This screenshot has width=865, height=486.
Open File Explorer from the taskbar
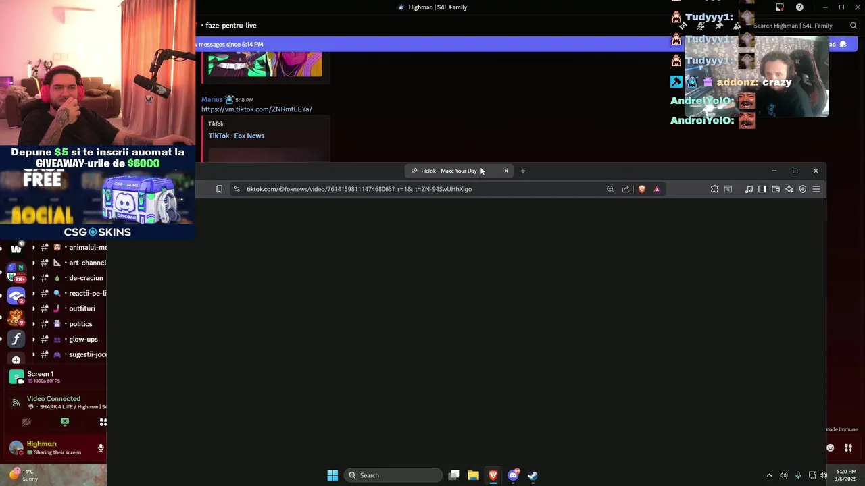(473, 475)
